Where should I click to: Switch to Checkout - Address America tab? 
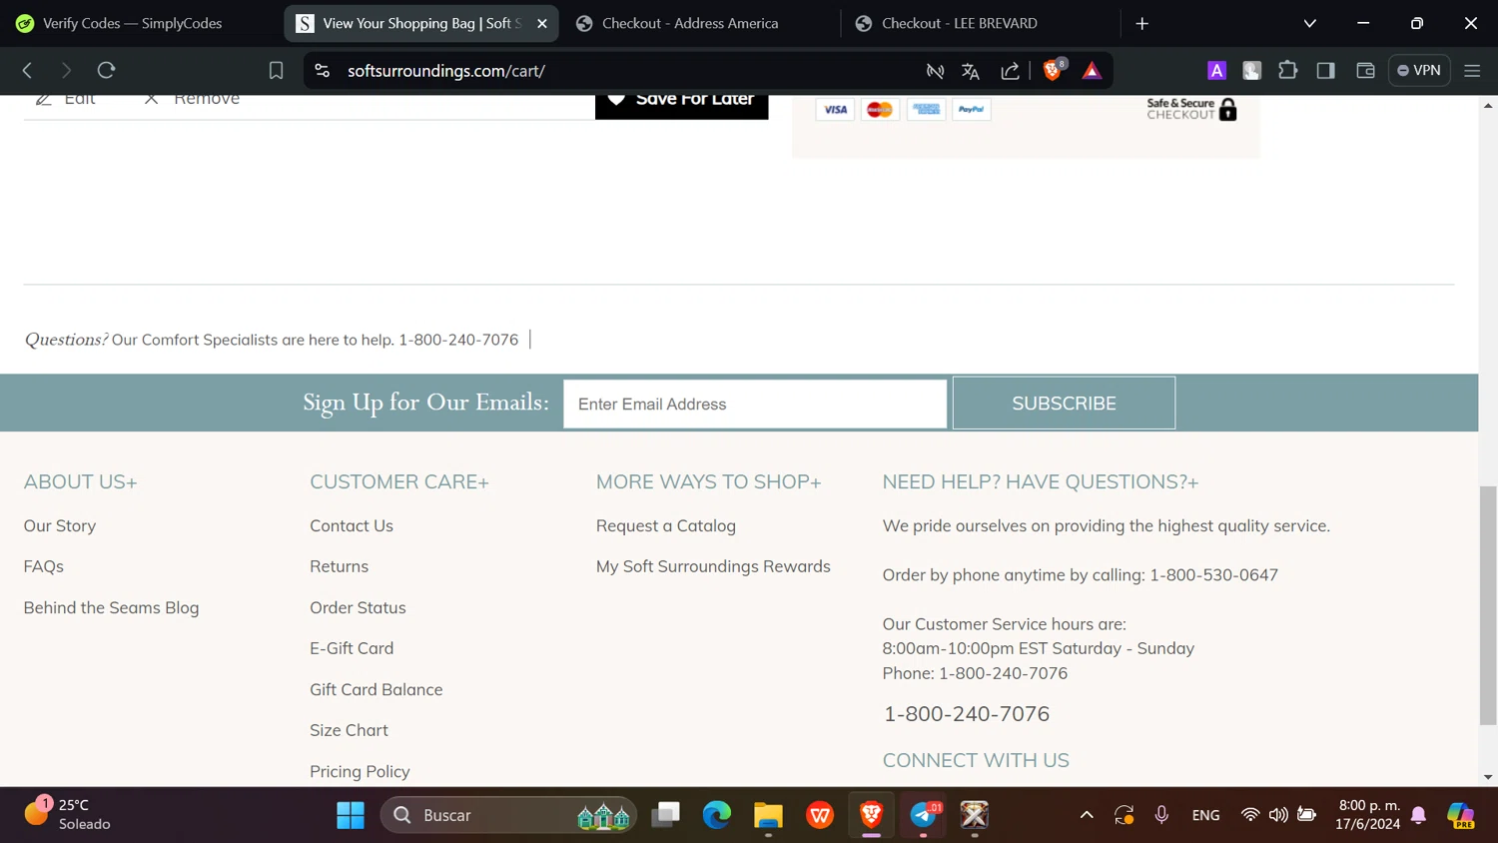[699, 23]
